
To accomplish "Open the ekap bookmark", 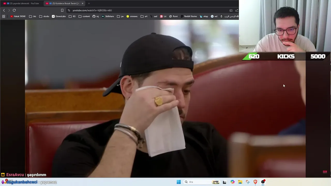I will point(204,16).
